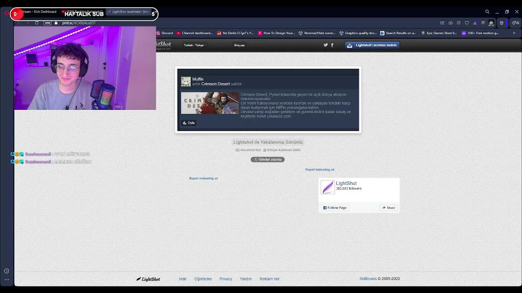Open the Graphics quality dro bookmark
Image resolution: width=522 pixels, height=293 pixels.
[358, 33]
